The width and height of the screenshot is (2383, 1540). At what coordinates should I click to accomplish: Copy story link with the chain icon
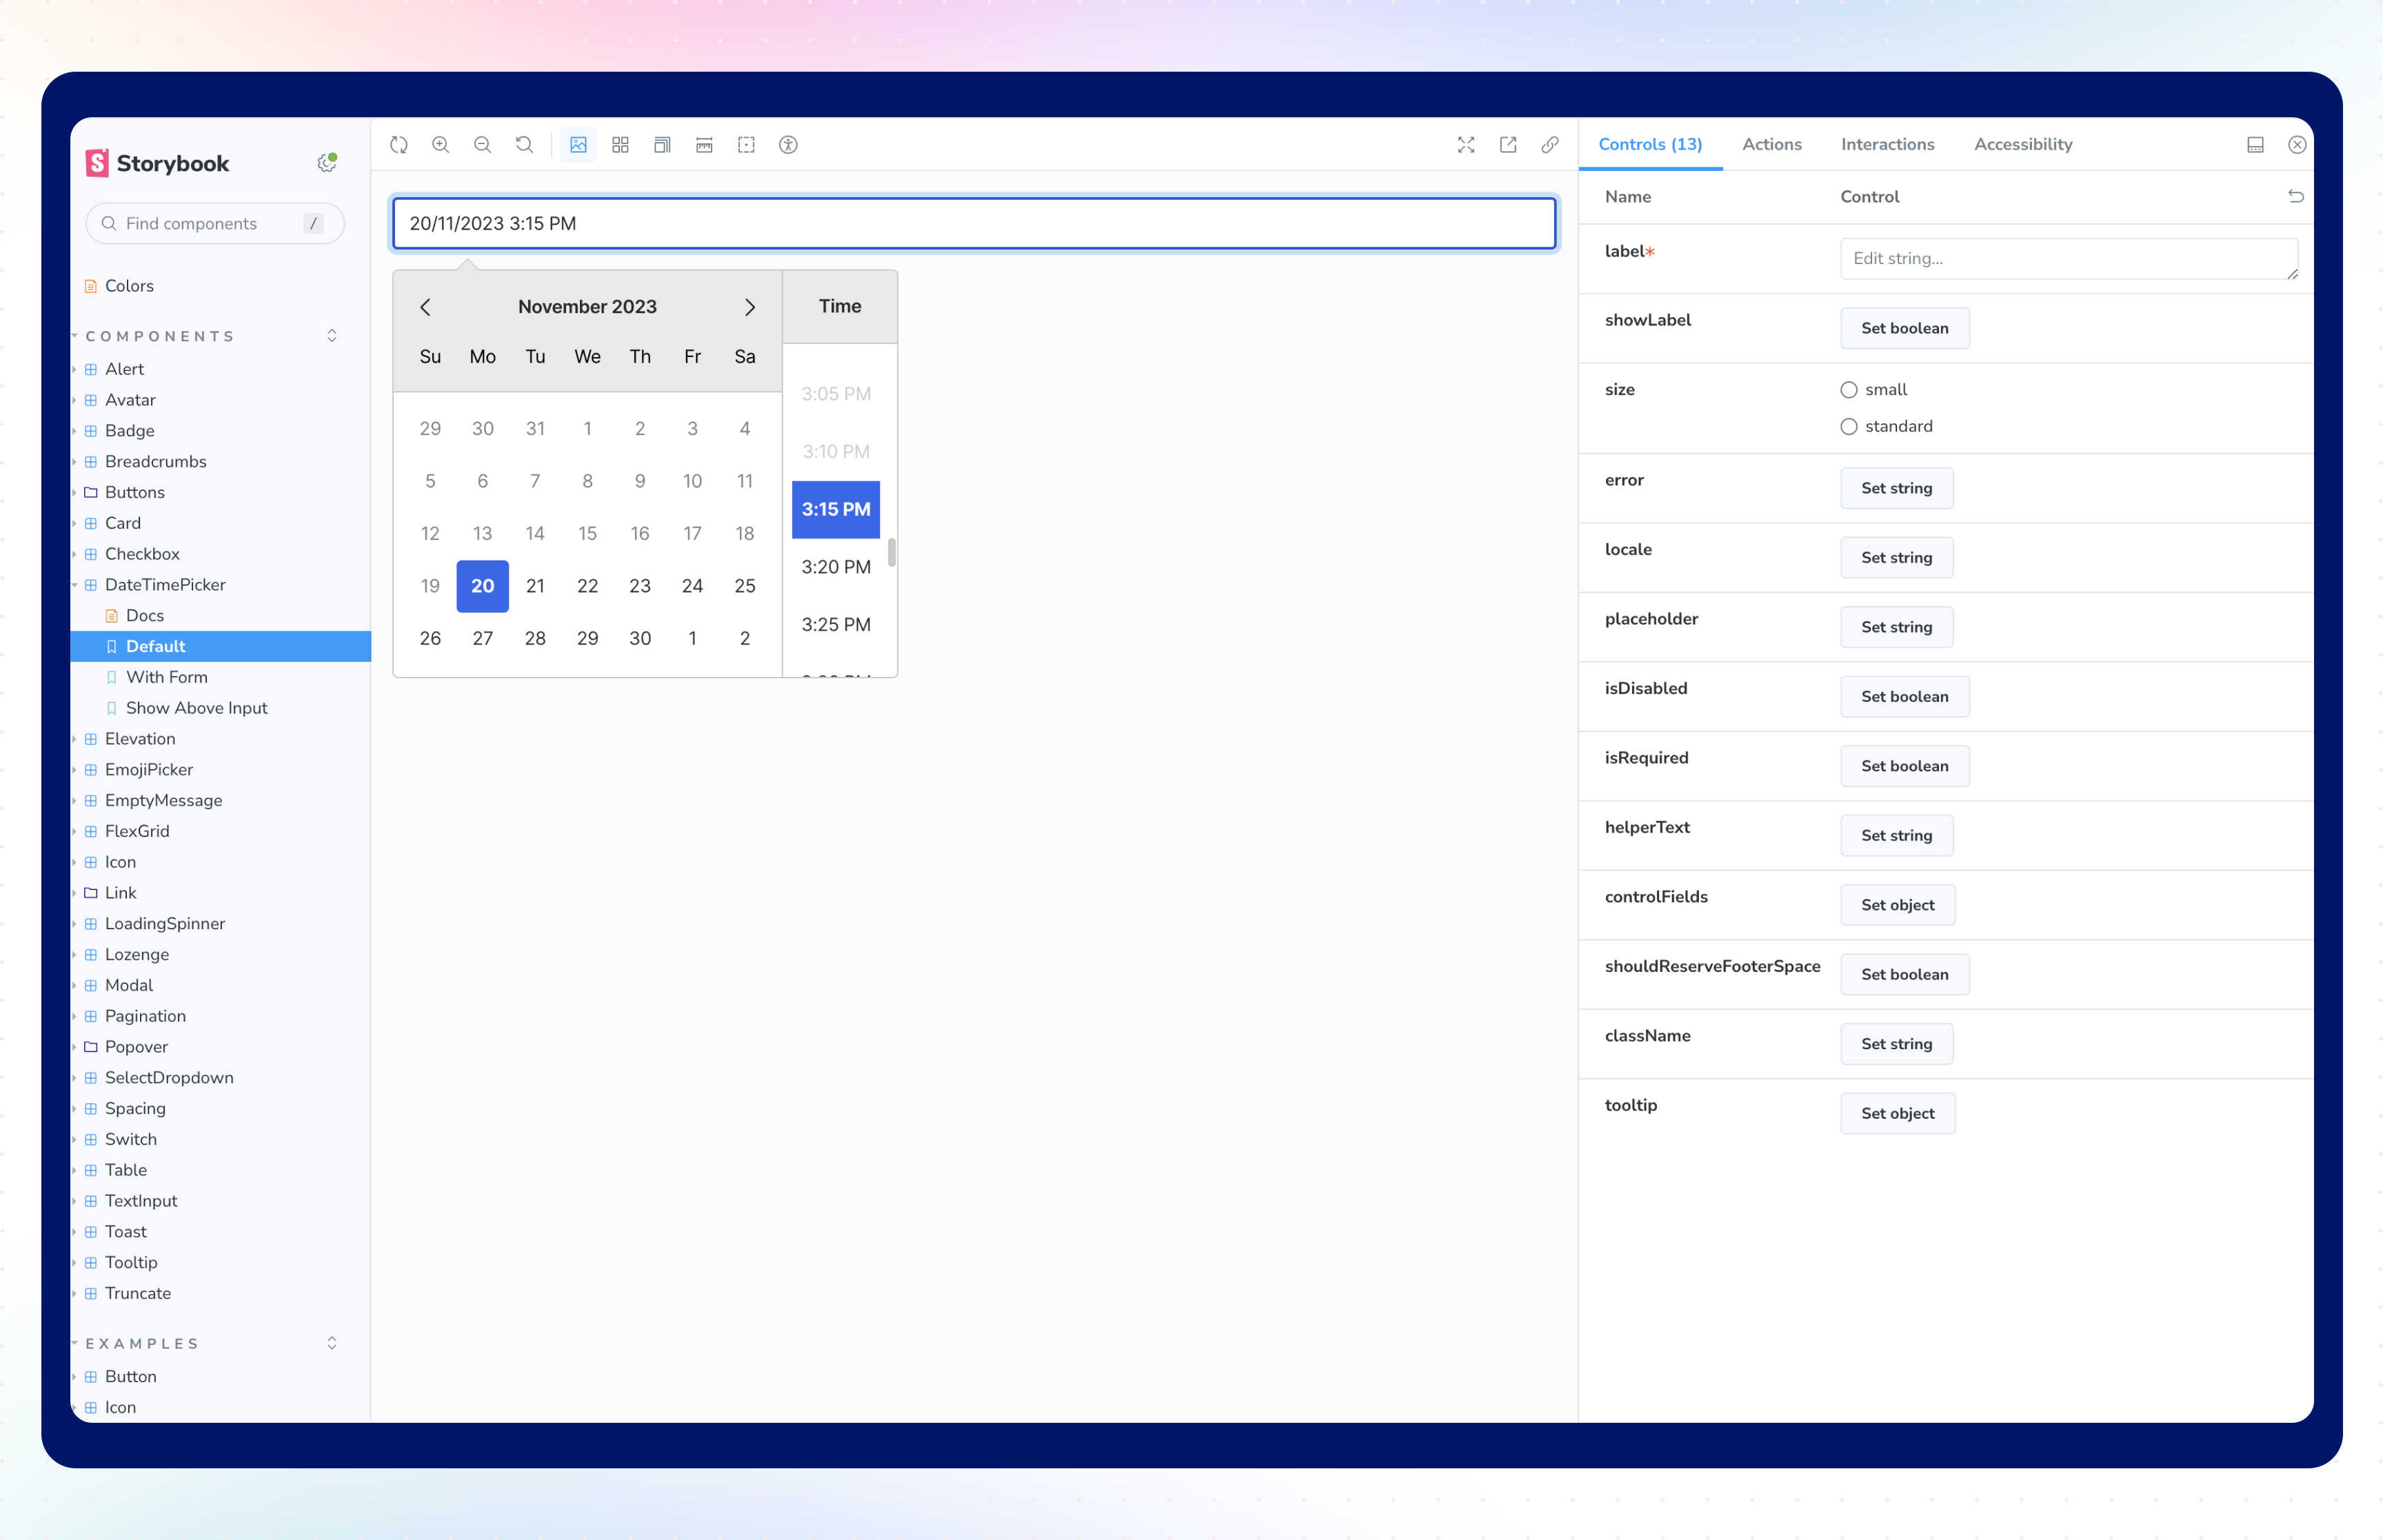[x=1550, y=145]
